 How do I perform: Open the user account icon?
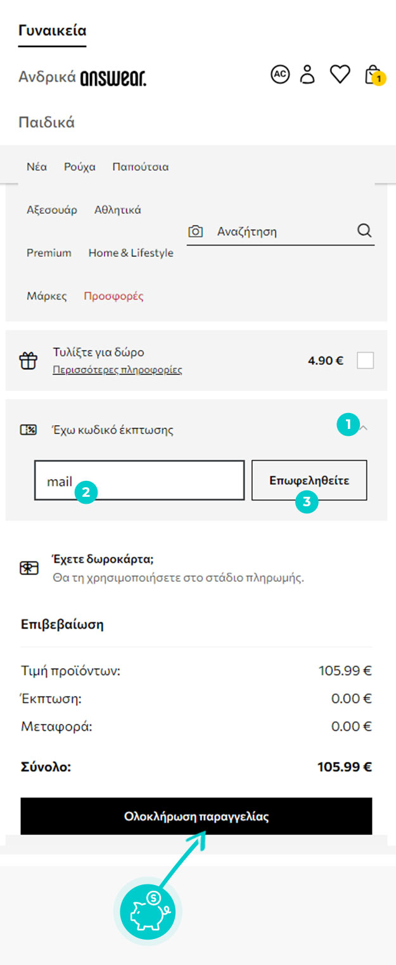308,75
